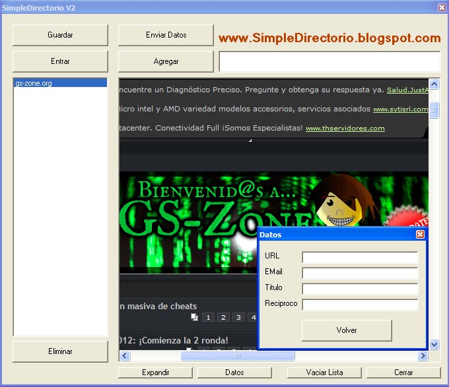Go to forum page 1 link
The image size is (449, 387).
pos(208,317)
